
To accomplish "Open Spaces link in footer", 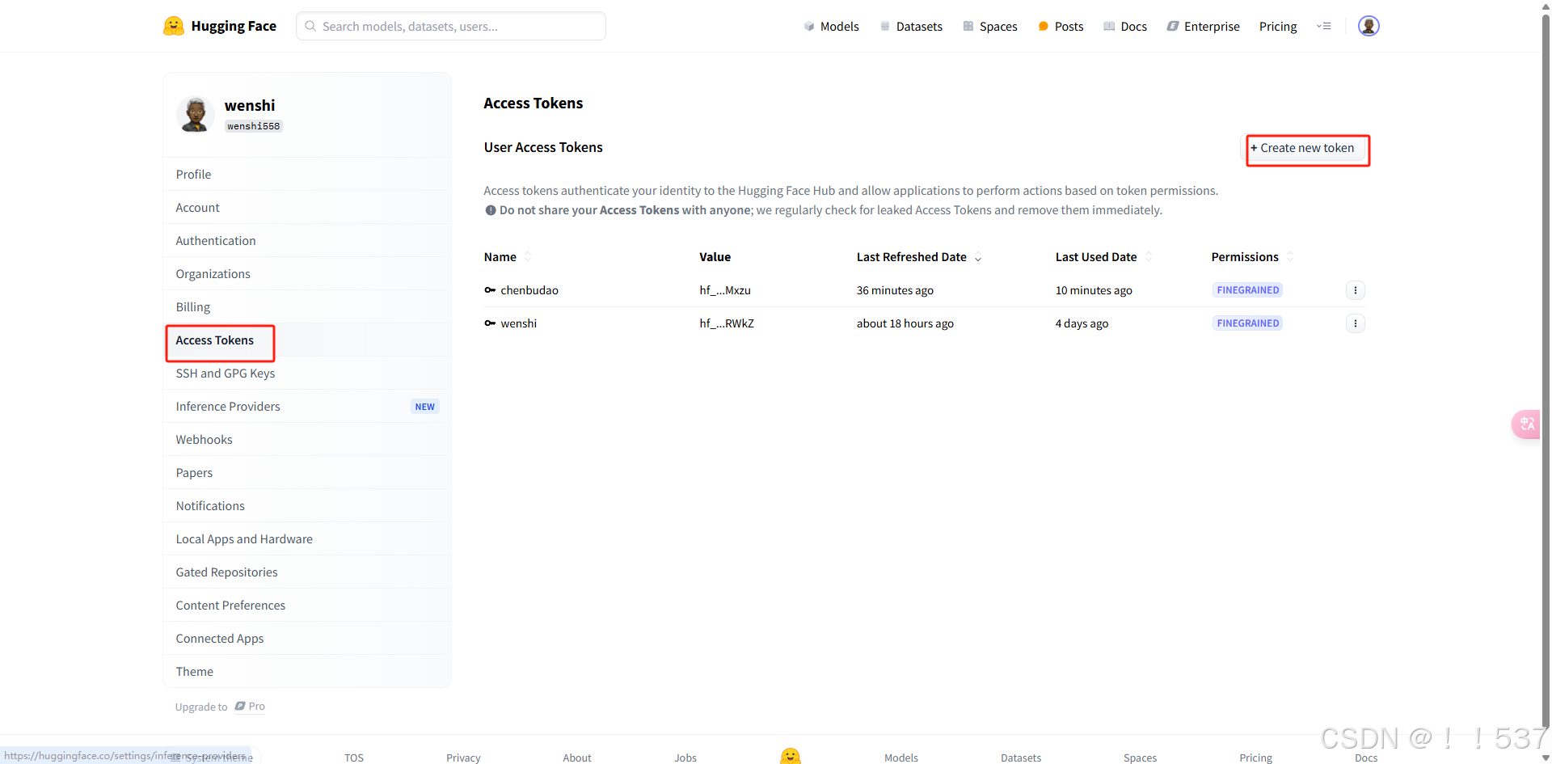I will [1140, 758].
